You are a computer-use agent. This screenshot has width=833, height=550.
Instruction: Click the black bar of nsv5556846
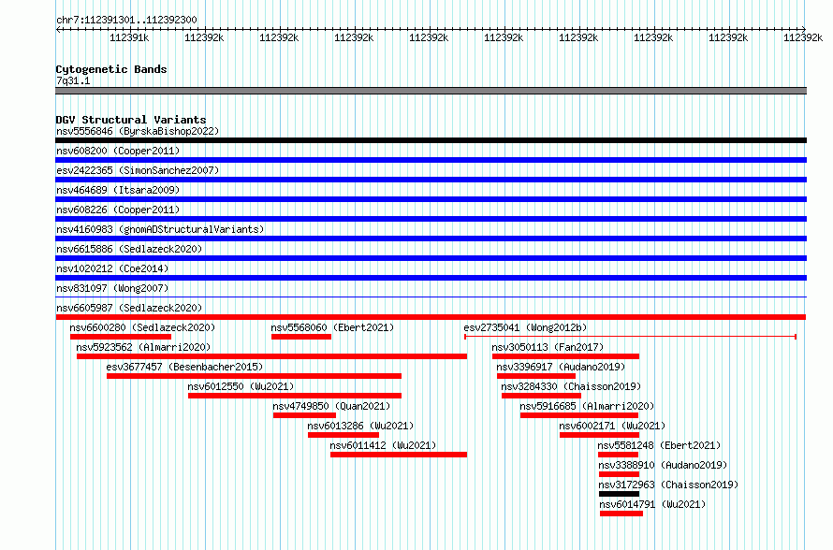pyautogui.click(x=431, y=140)
